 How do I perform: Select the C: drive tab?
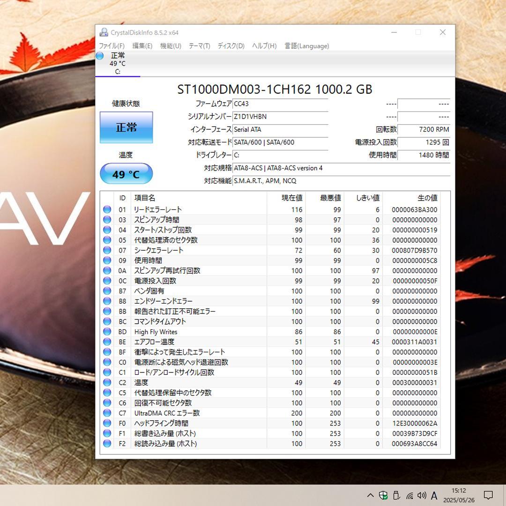tap(117, 64)
